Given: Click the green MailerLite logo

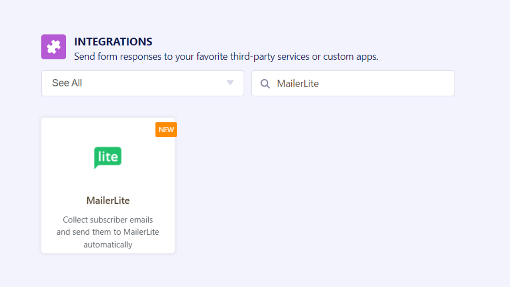Looking at the screenshot, I should click(x=108, y=157).
